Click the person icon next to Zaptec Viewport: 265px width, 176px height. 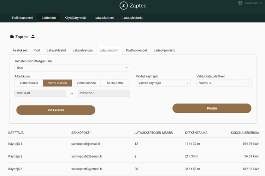click(x=33, y=36)
